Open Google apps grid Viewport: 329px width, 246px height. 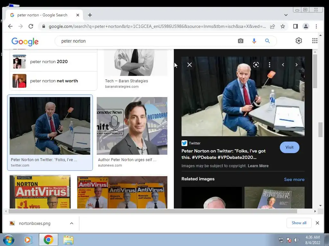(315, 41)
